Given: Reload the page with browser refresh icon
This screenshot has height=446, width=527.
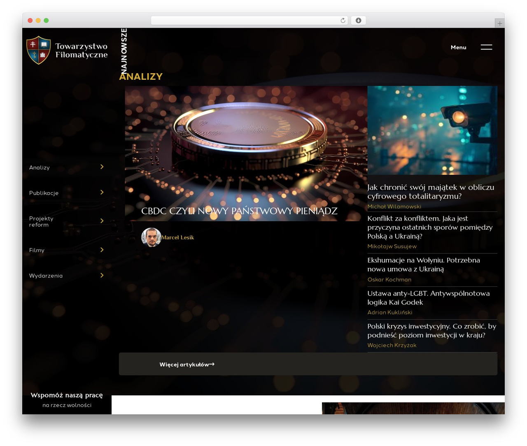Looking at the screenshot, I should [343, 21].
